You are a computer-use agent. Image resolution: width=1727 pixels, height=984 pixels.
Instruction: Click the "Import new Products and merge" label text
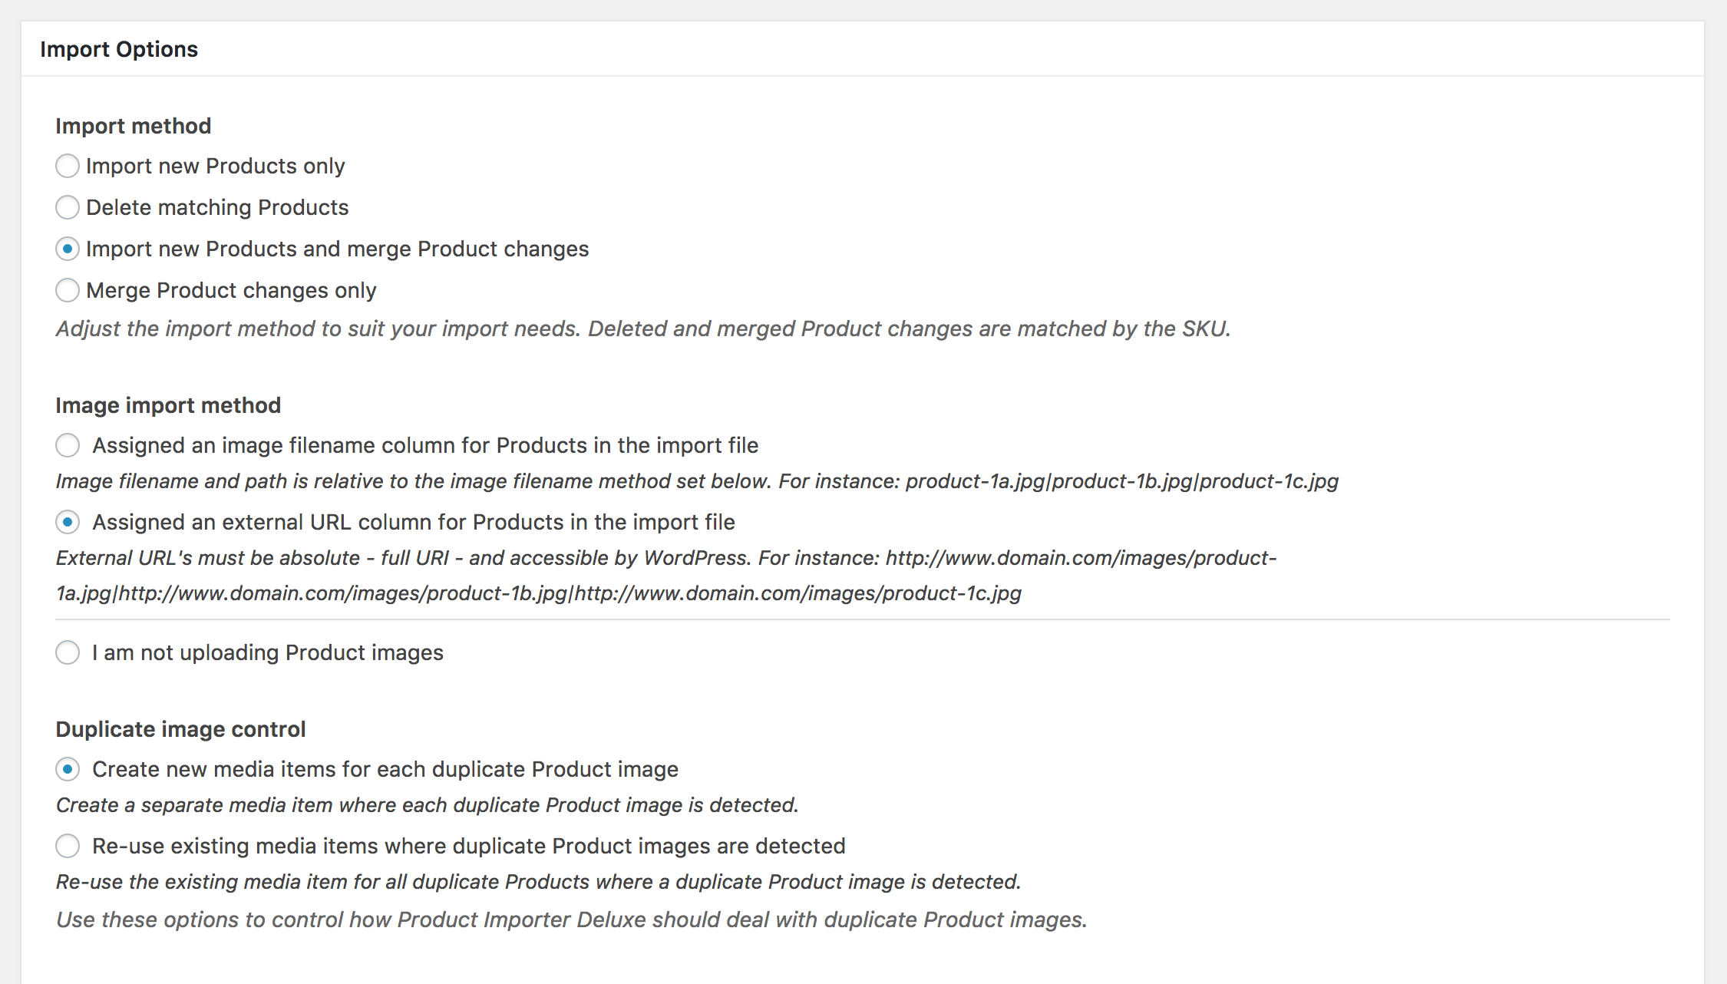click(x=338, y=249)
